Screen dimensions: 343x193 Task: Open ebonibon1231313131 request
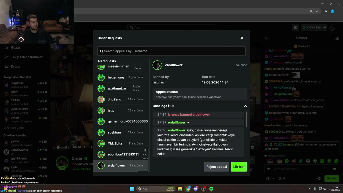pos(120,154)
